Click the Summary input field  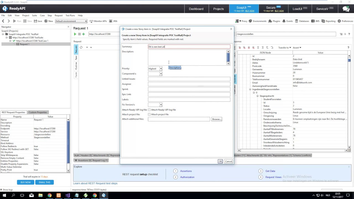(189, 47)
